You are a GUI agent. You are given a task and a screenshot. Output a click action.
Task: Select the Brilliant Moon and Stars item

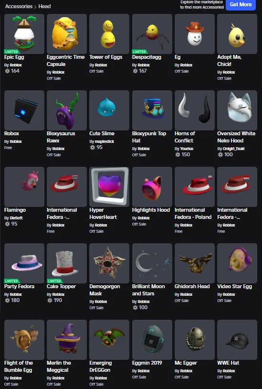(152, 263)
